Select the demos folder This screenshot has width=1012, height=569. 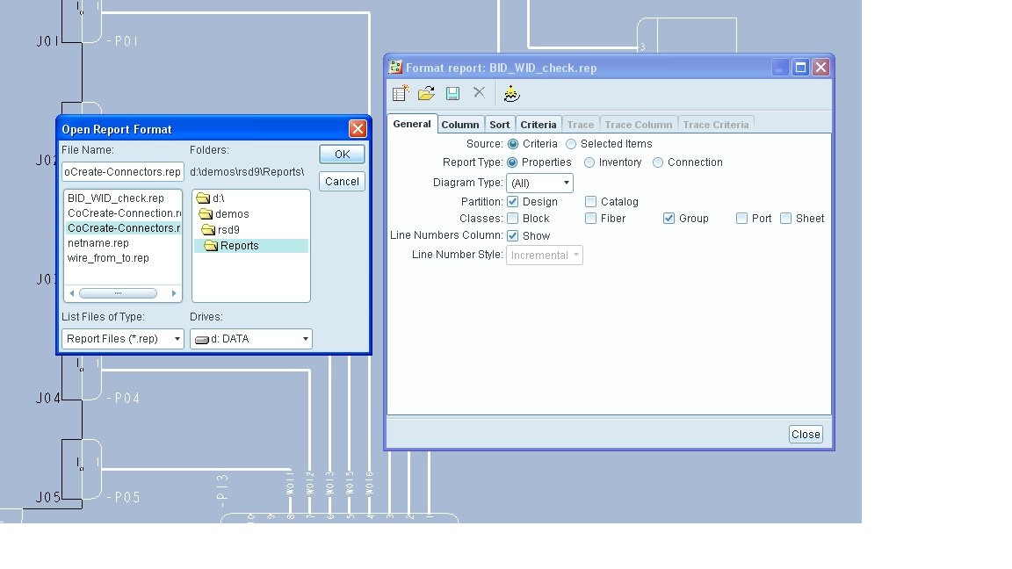[x=224, y=213]
